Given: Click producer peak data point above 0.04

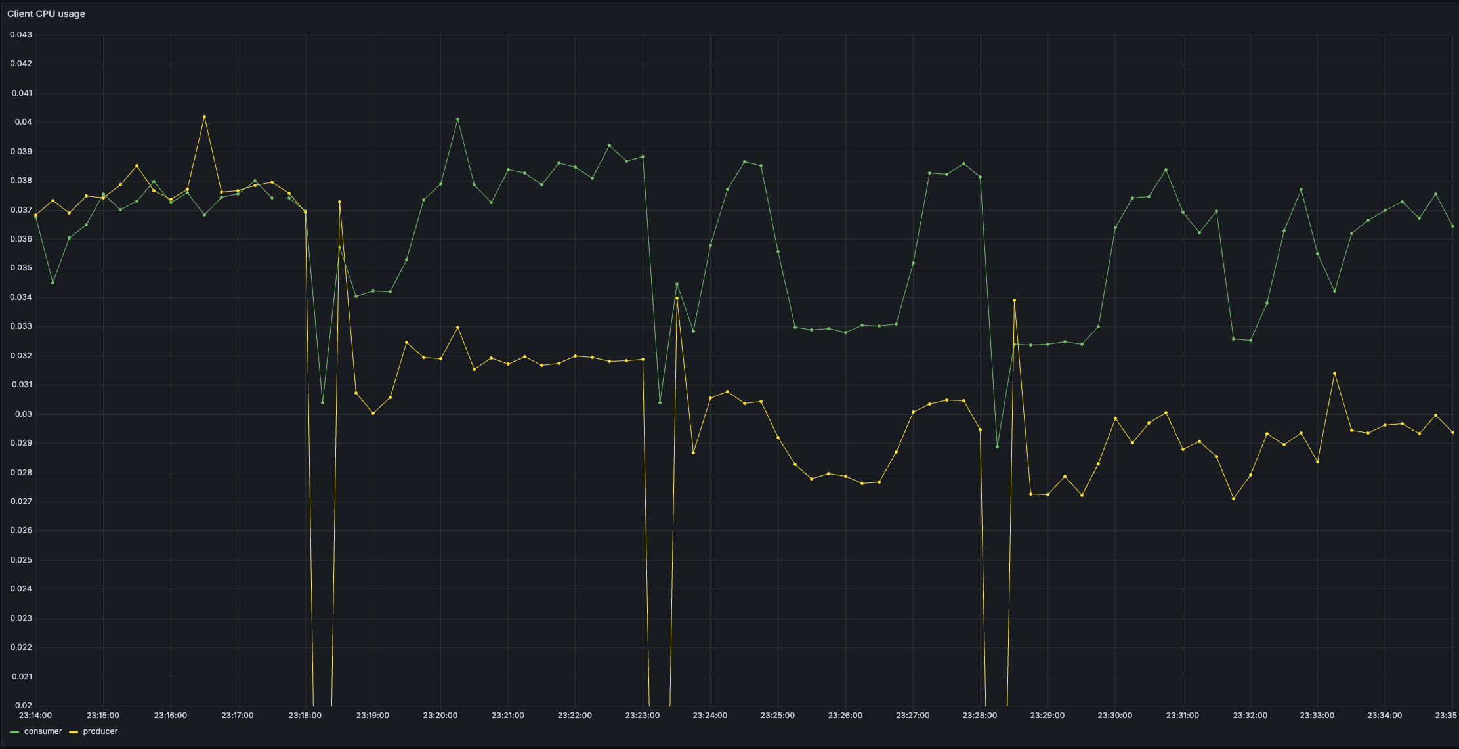Looking at the screenshot, I should tap(205, 117).
